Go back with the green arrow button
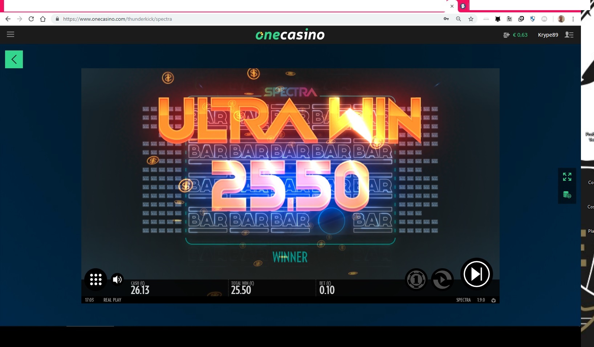Image resolution: width=594 pixels, height=347 pixels. coord(14,59)
